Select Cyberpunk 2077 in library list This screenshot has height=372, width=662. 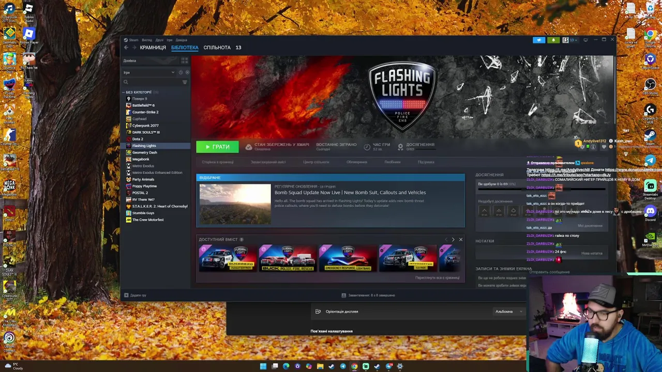pyautogui.click(x=145, y=126)
